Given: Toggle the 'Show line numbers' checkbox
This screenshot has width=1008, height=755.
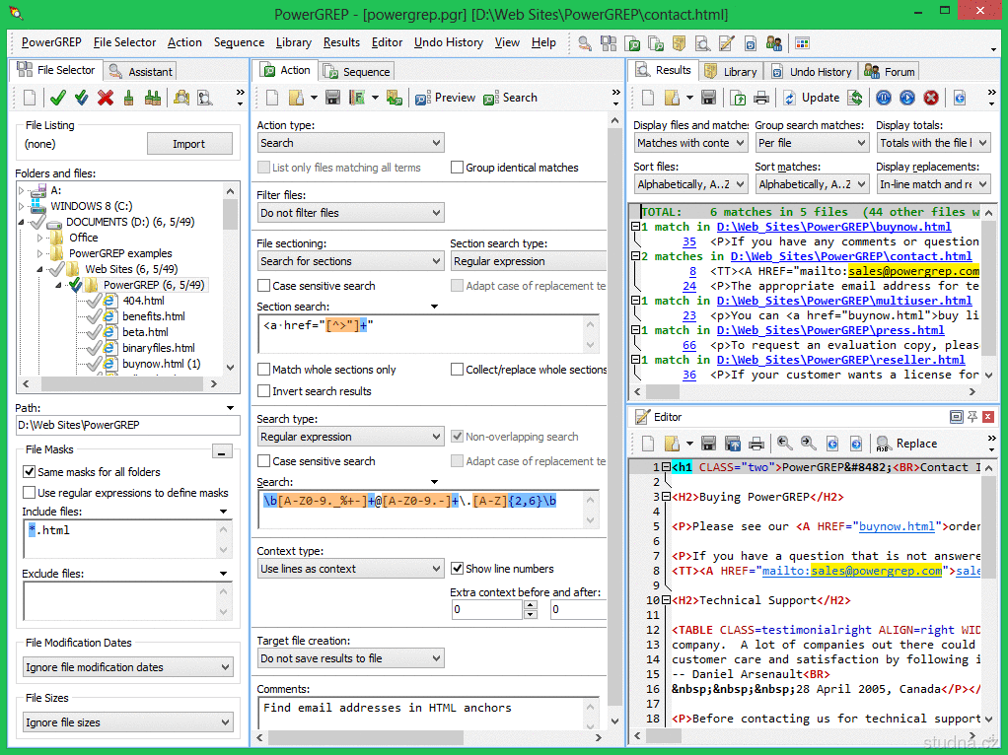Looking at the screenshot, I should (x=458, y=569).
